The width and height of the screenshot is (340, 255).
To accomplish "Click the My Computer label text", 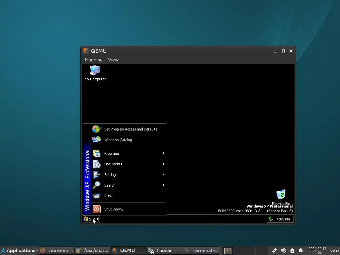I will (95, 79).
